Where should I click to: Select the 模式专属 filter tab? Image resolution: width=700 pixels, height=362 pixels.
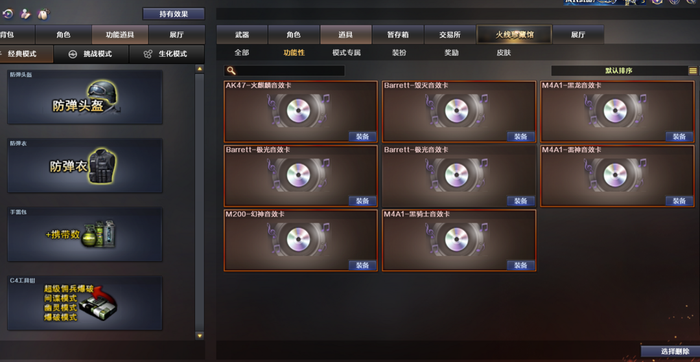[346, 52]
